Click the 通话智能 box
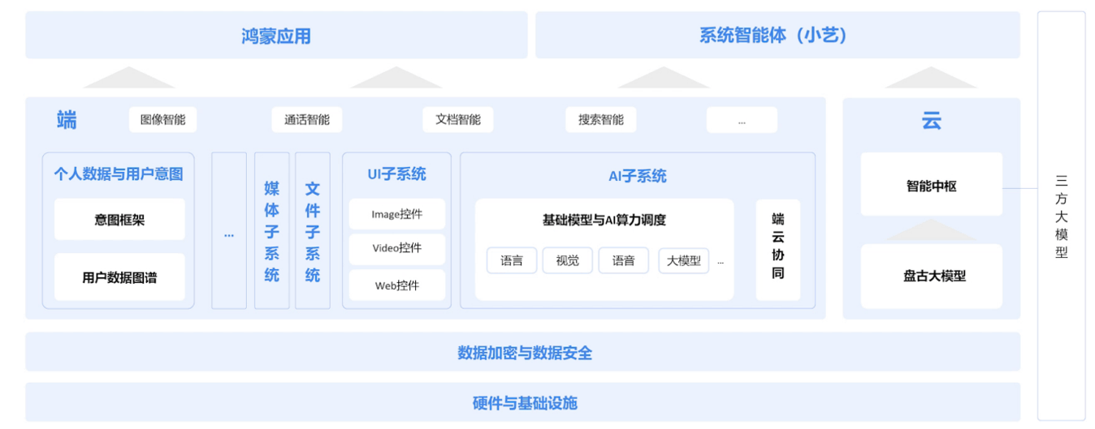 pos(307,120)
